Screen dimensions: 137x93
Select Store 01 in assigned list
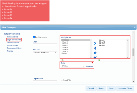[x=102, y=40]
